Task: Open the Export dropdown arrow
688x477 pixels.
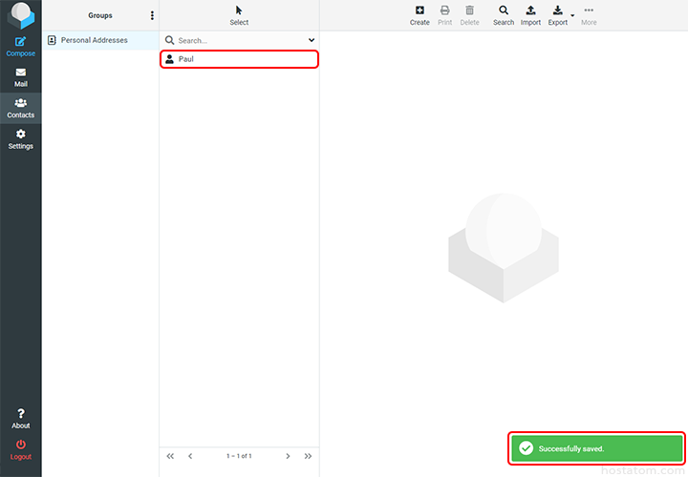Action: click(x=573, y=16)
